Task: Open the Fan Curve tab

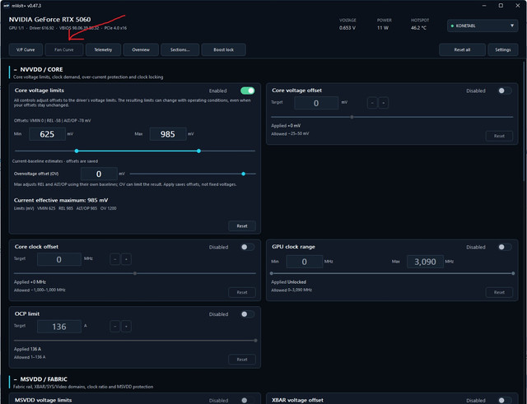Action: click(x=64, y=49)
